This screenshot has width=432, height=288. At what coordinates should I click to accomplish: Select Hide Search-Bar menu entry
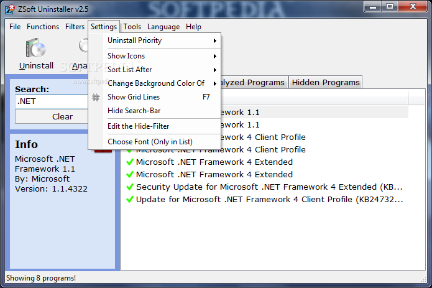point(155,111)
